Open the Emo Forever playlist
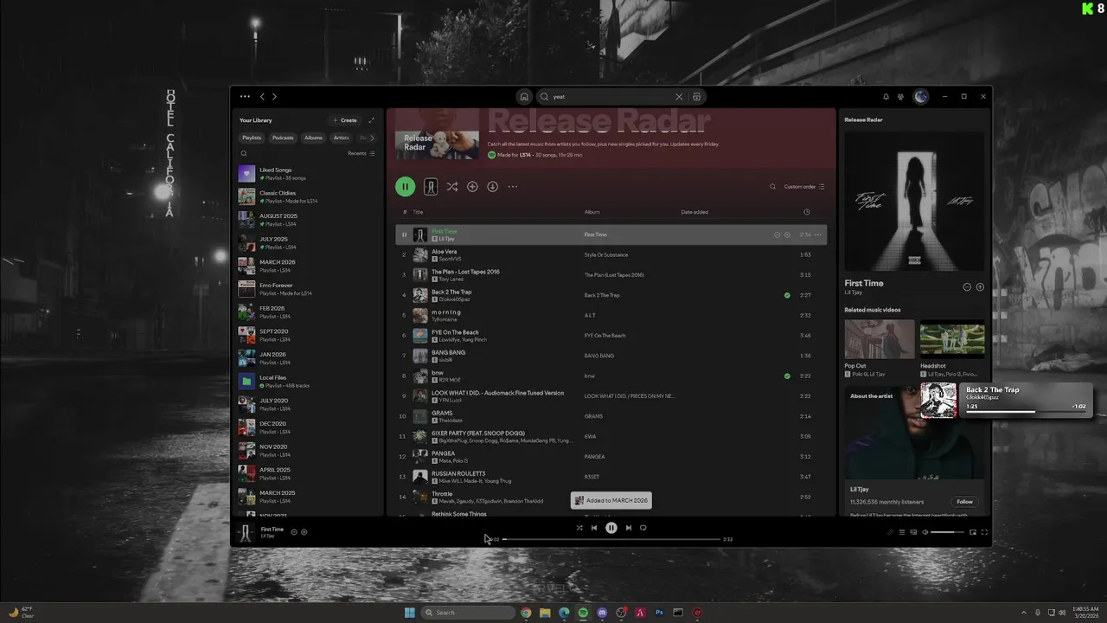This screenshot has width=1107, height=623. (x=309, y=289)
